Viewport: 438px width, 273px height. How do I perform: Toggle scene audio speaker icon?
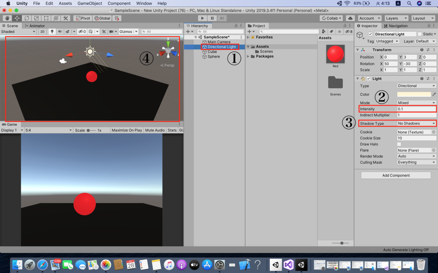[60, 32]
